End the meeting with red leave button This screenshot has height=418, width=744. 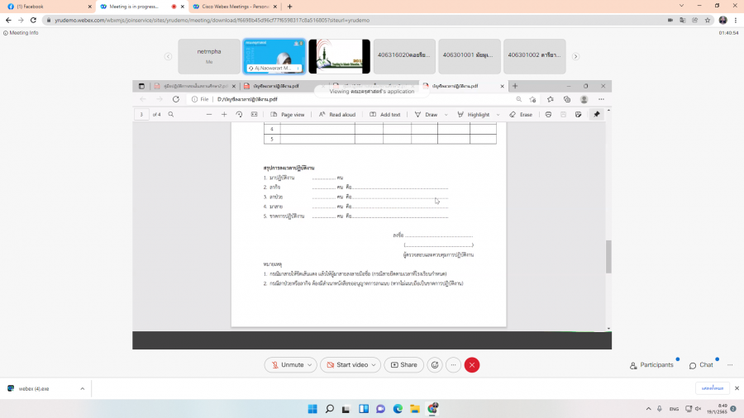(472, 365)
